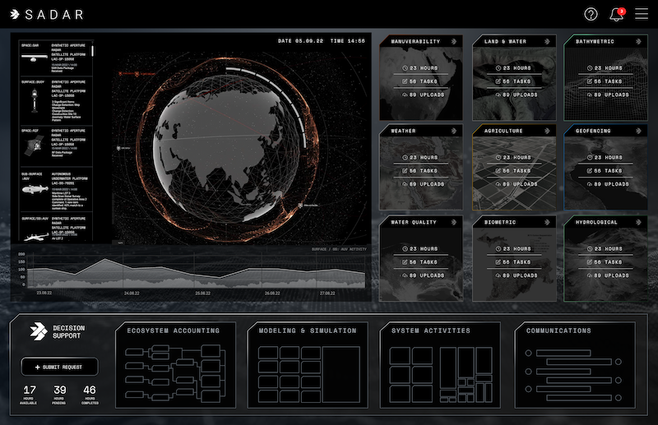The height and width of the screenshot is (425, 658).
Task: Expand the Geofencing card arrow
Action: 639,131
